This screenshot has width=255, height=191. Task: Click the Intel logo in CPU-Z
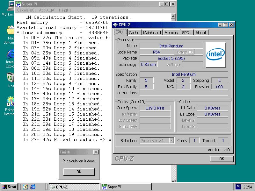pos(216,55)
